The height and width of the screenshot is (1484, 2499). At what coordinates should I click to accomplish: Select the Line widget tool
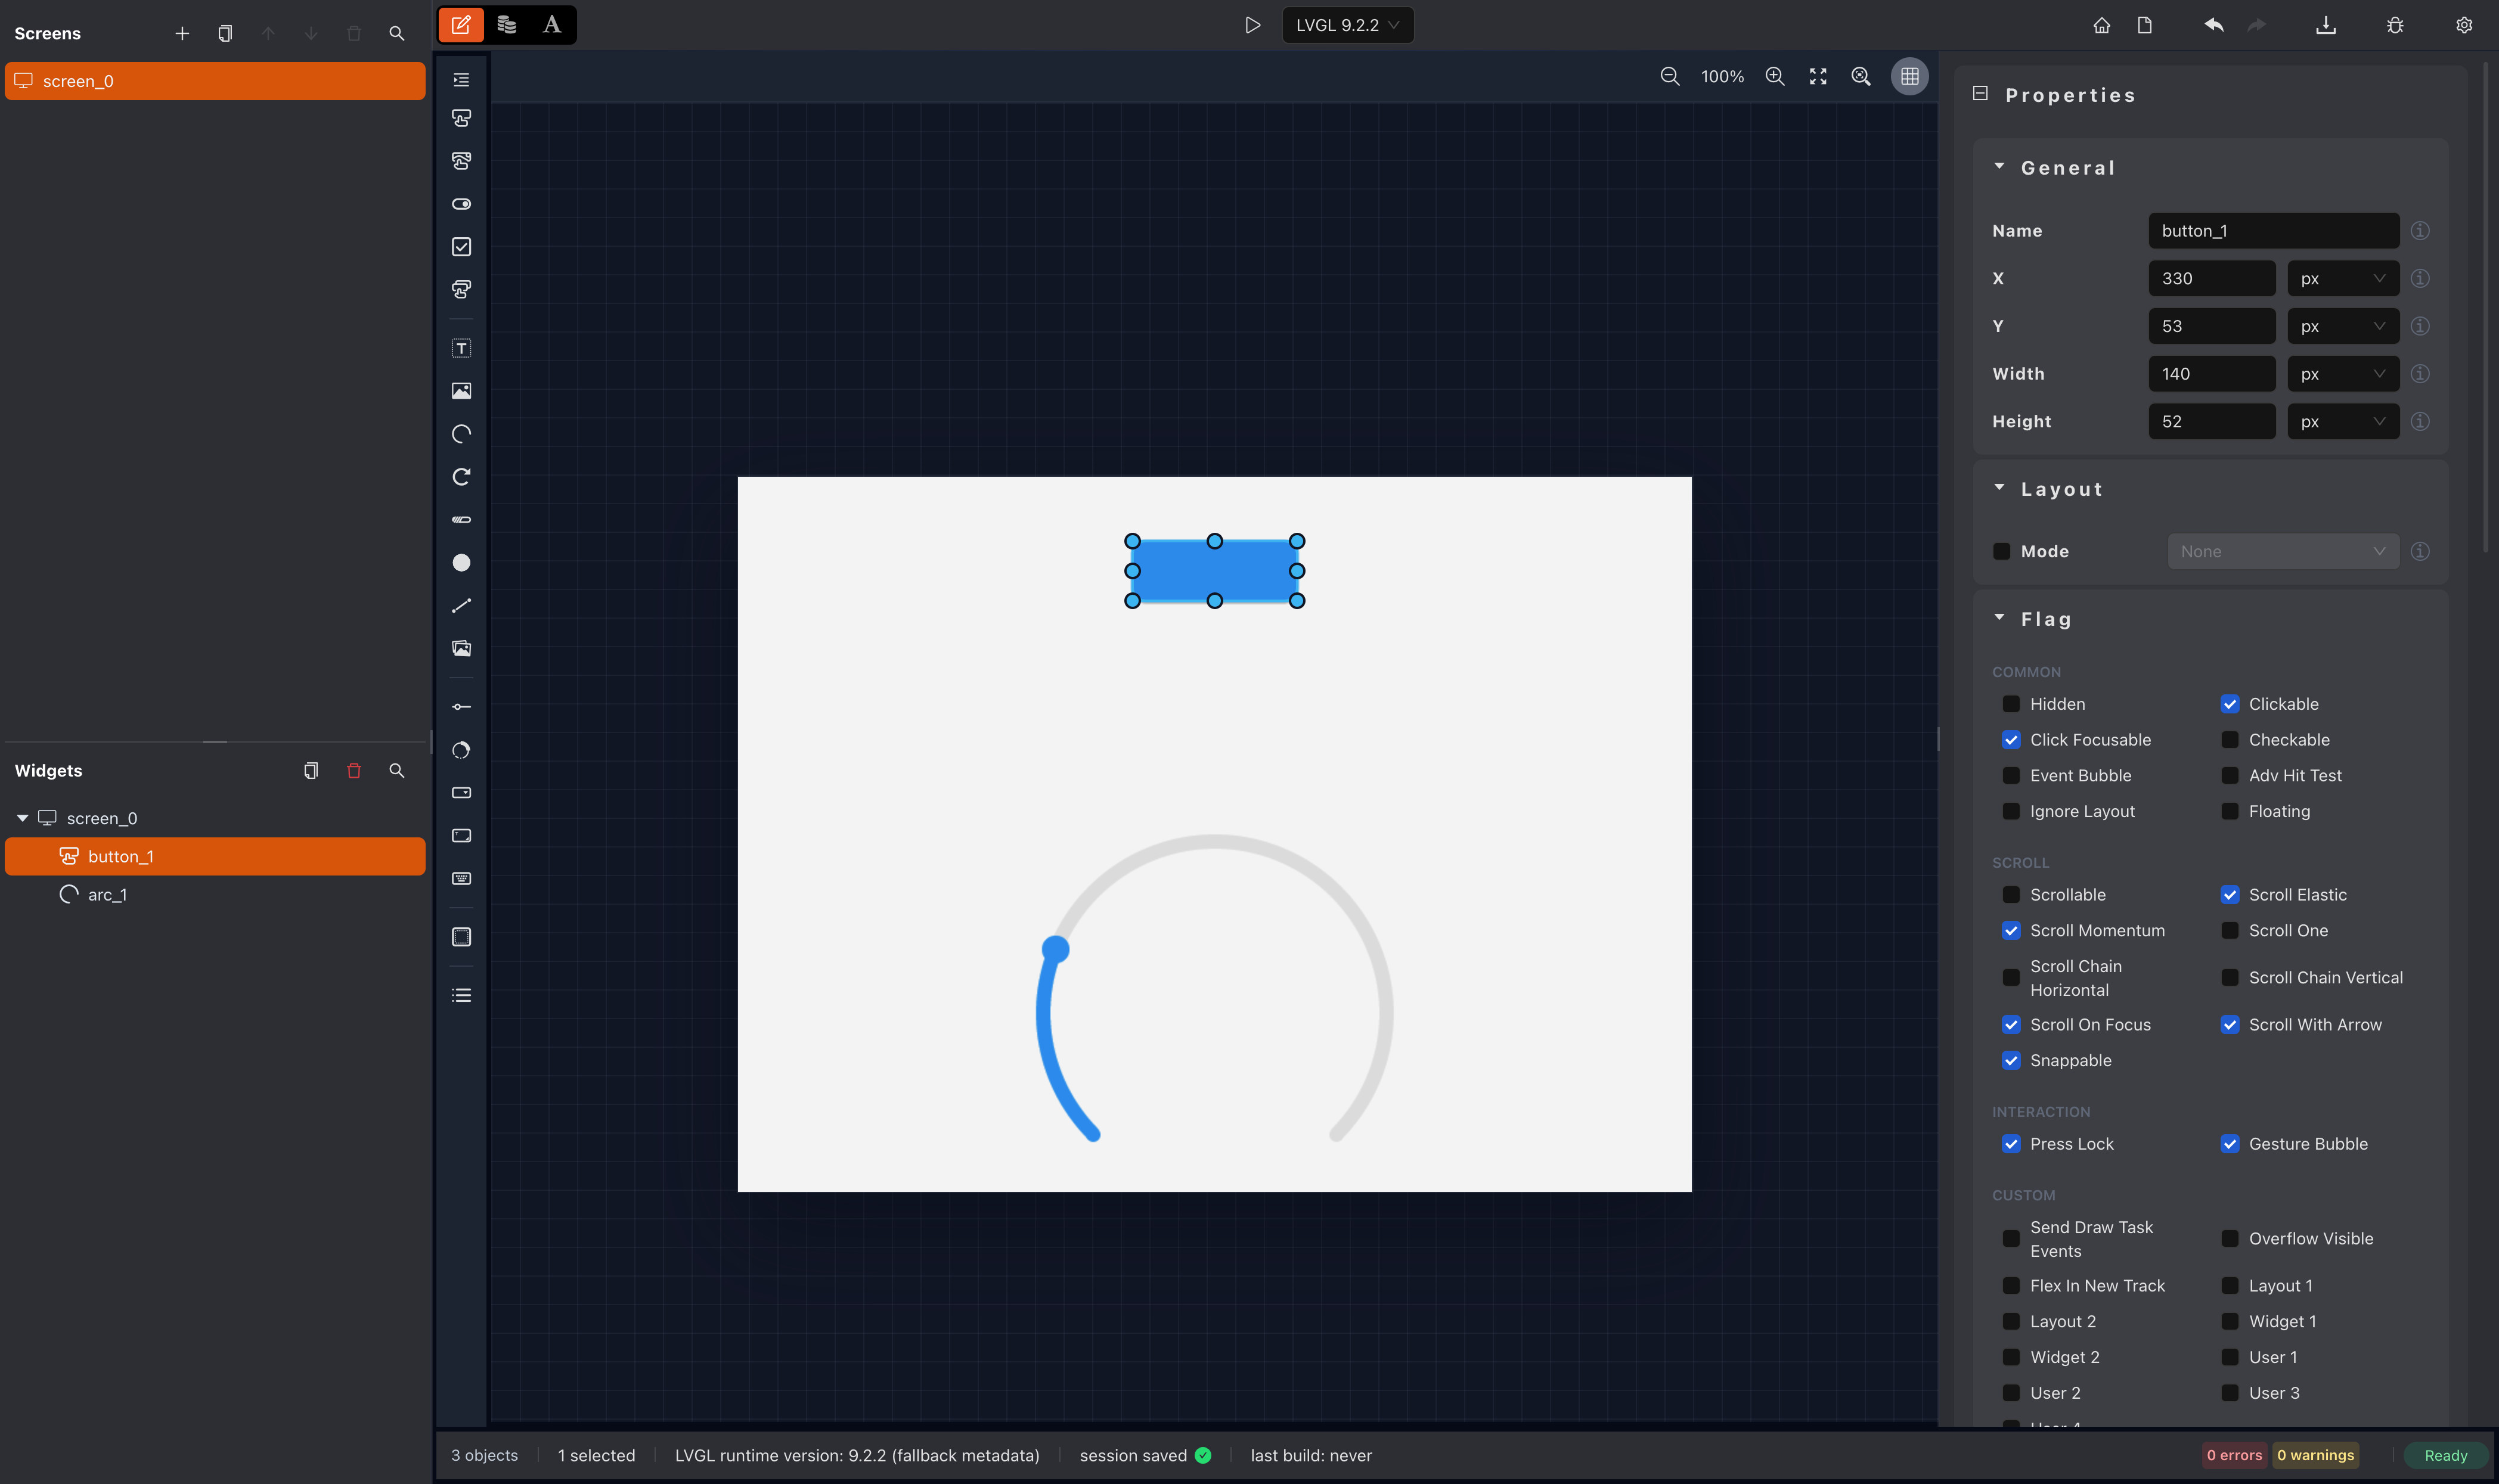pos(461,606)
